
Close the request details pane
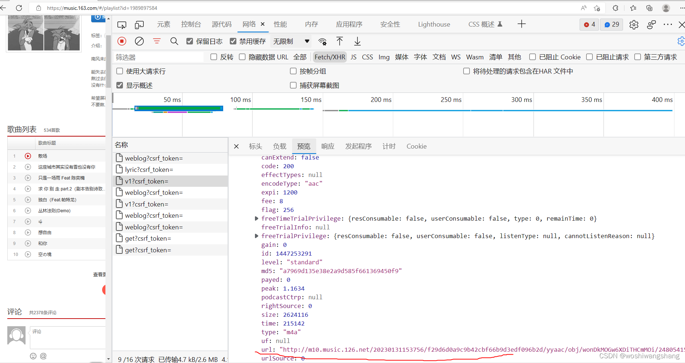[236, 146]
